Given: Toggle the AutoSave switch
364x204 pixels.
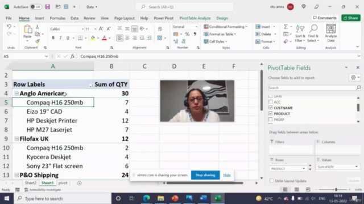Looking at the screenshot, I should pyautogui.click(x=36, y=7).
